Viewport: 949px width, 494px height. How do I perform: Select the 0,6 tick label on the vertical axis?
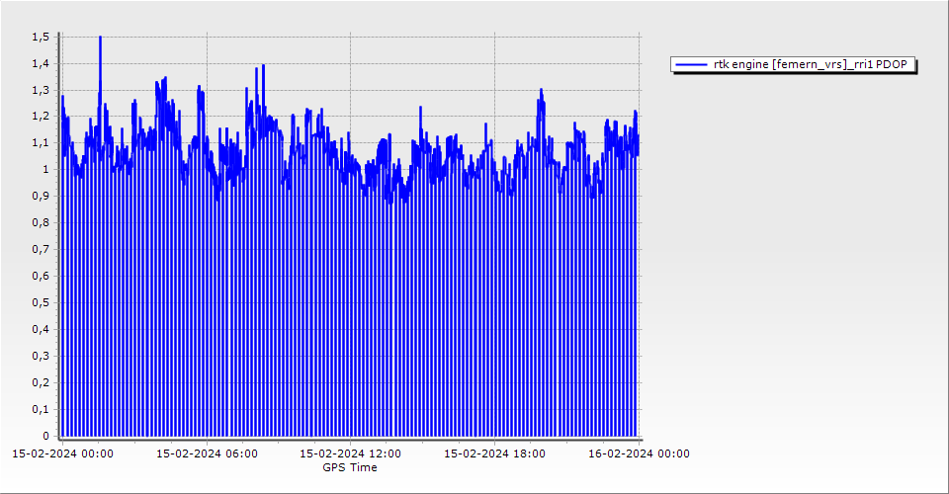pyautogui.click(x=40, y=277)
